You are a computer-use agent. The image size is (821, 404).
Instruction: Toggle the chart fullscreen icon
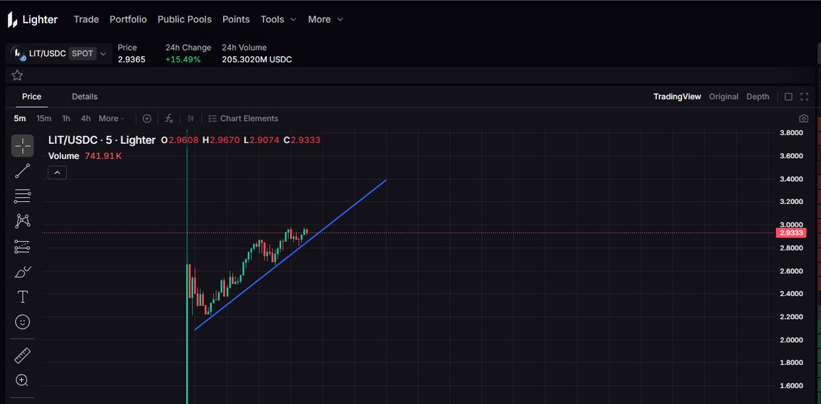[x=805, y=97]
